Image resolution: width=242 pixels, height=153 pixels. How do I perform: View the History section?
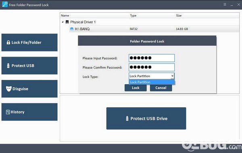point(29,112)
